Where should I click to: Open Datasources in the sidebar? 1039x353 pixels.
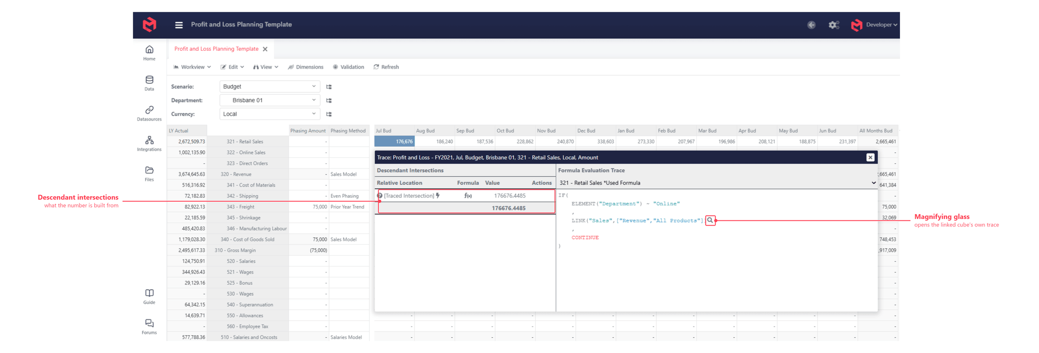coord(149,114)
